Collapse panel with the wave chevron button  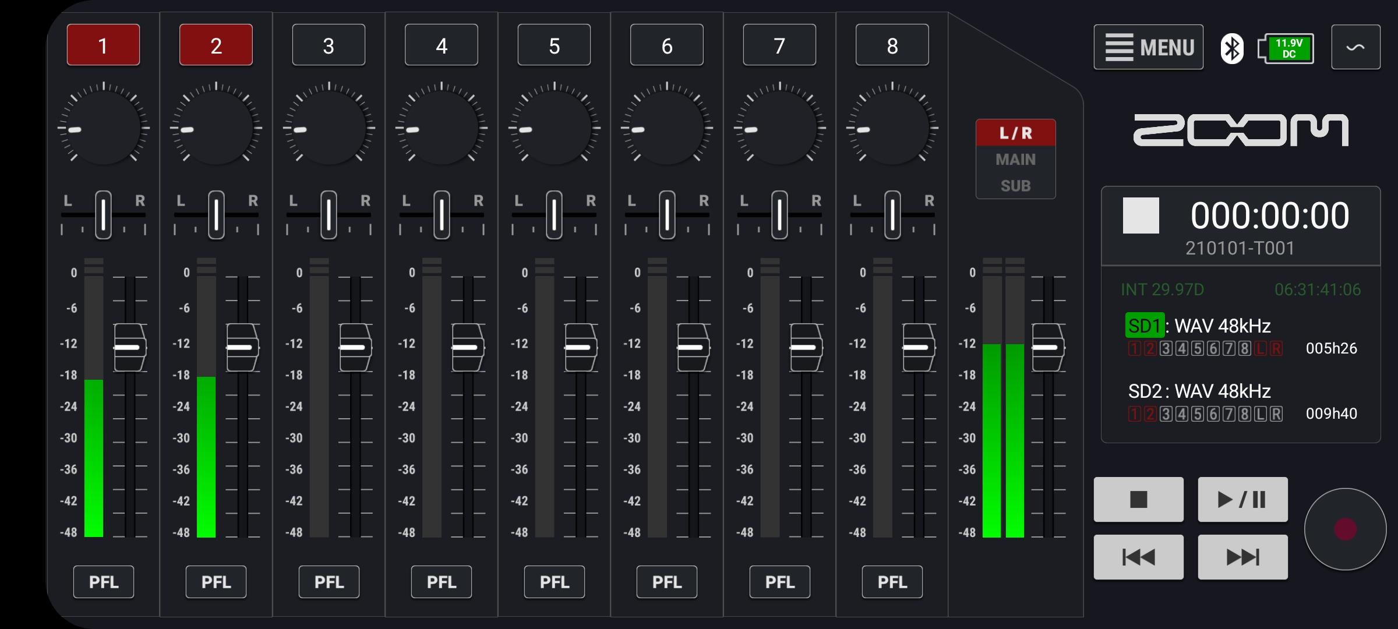pyautogui.click(x=1355, y=47)
